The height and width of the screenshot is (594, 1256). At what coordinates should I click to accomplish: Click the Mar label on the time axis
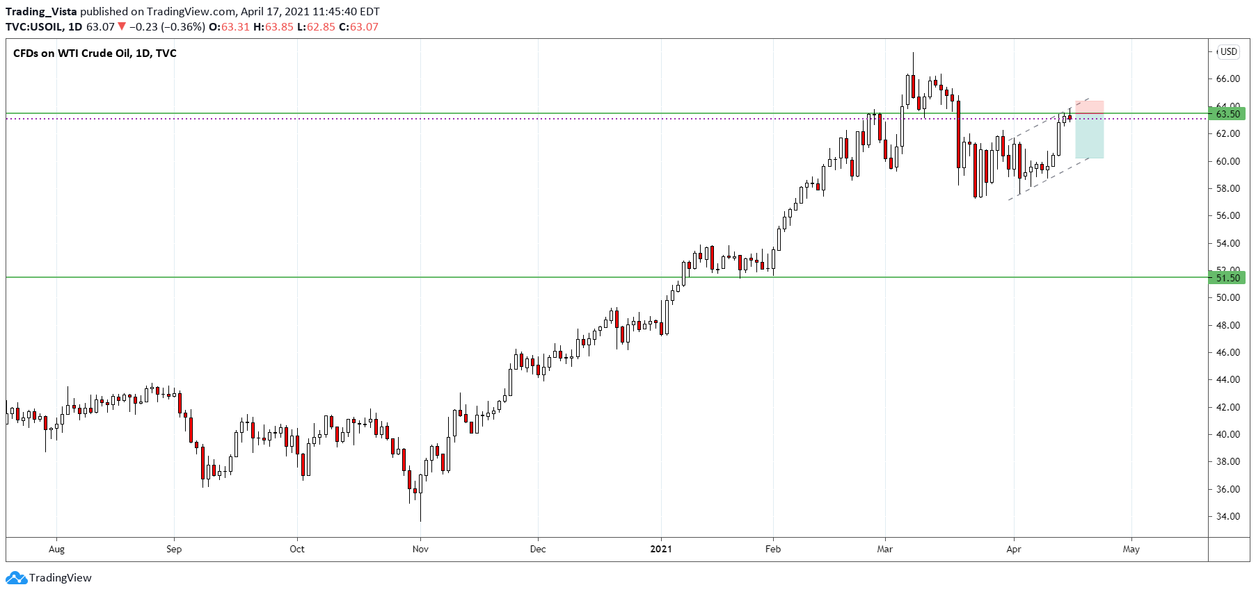coord(885,549)
